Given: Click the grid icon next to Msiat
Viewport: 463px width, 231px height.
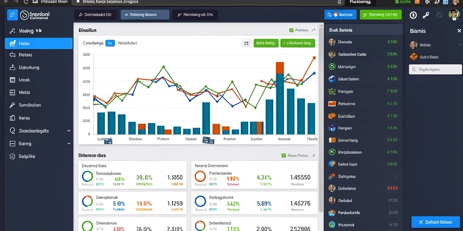Looking at the screenshot, I should (12, 92).
